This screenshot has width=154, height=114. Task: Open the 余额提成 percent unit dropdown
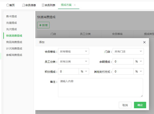pos(139,61)
